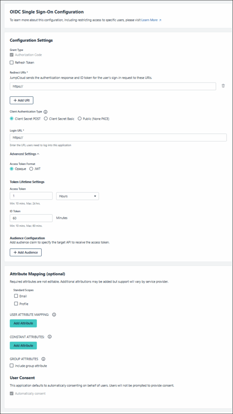Select Public (None PKCE) authentication type
Screen dimensions: 233x414
80,118
